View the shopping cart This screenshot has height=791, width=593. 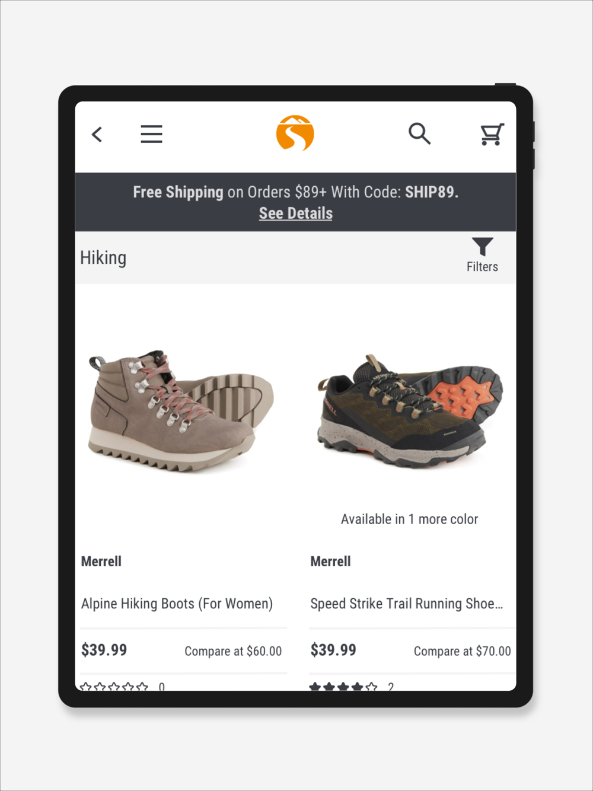[492, 134]
